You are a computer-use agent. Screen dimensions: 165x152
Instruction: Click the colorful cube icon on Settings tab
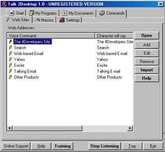[62, 20]
